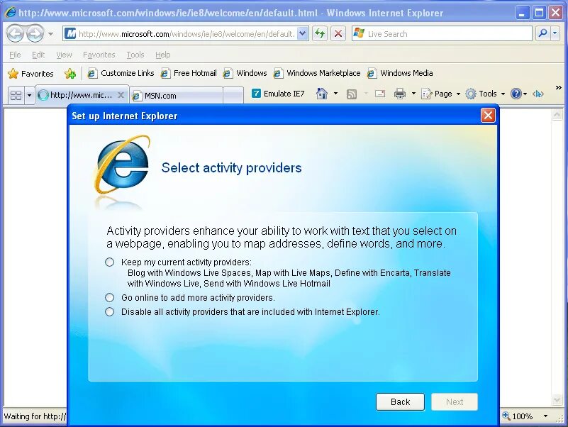Click the browser Back arrow button
This screenshot has width=568, height=427.
[x=16, y=34]
